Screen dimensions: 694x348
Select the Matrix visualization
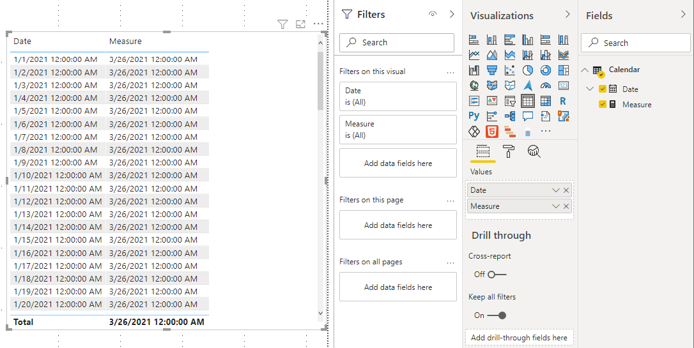[546, 101]
